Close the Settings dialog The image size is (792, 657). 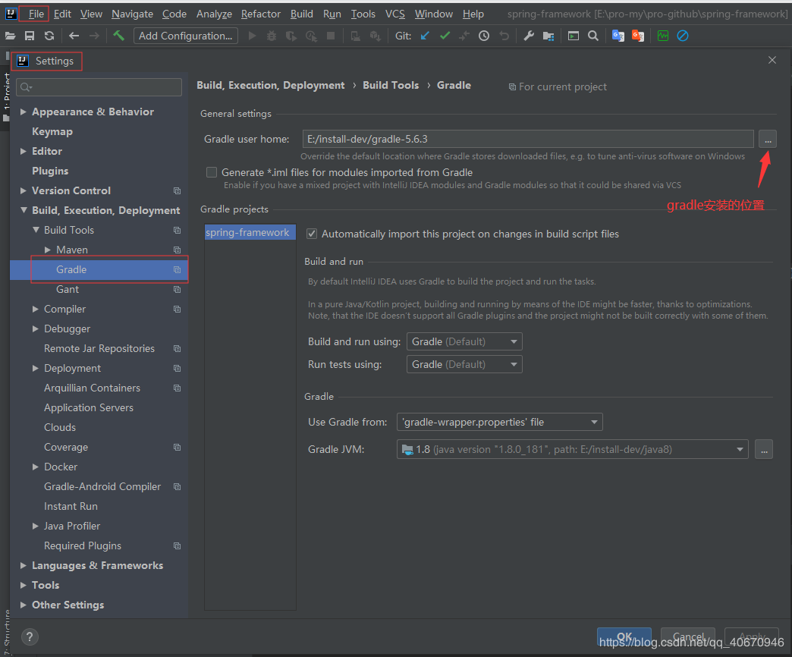(x=772, y=60)
